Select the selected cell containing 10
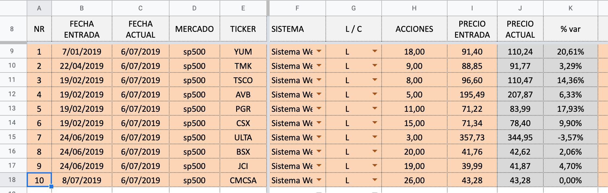 tap(39, 180)
